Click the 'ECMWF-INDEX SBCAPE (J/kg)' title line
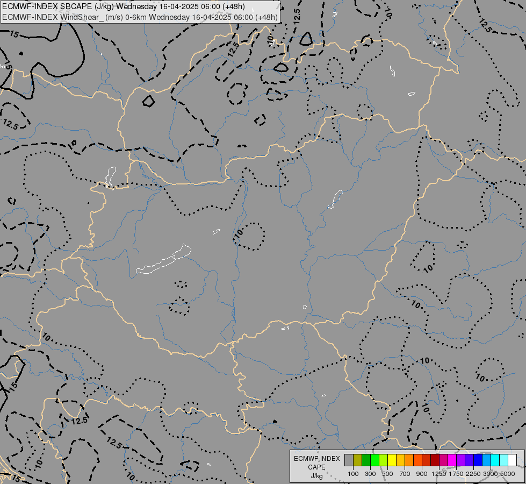 (124, 6)
